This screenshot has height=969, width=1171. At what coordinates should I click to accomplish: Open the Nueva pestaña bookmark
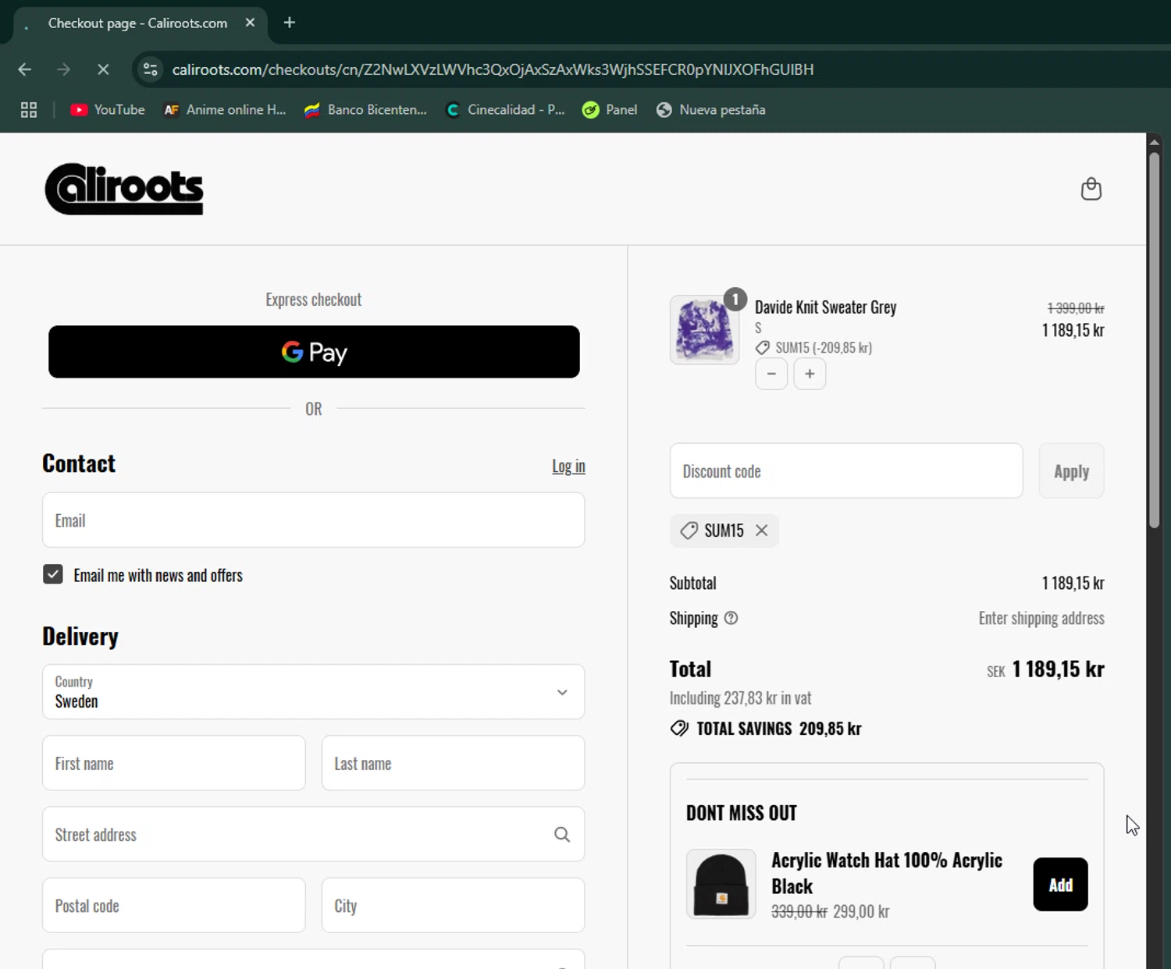click(x=710, y=110)
